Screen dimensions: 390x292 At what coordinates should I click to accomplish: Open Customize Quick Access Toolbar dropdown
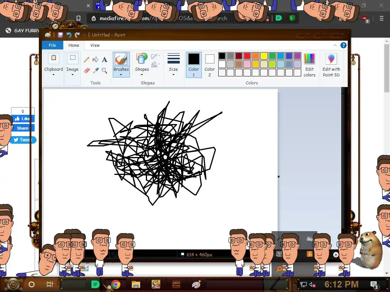[84, 35]
